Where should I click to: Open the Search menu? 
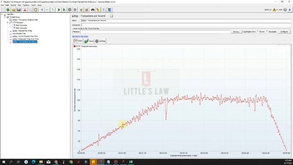coord(13,5)
